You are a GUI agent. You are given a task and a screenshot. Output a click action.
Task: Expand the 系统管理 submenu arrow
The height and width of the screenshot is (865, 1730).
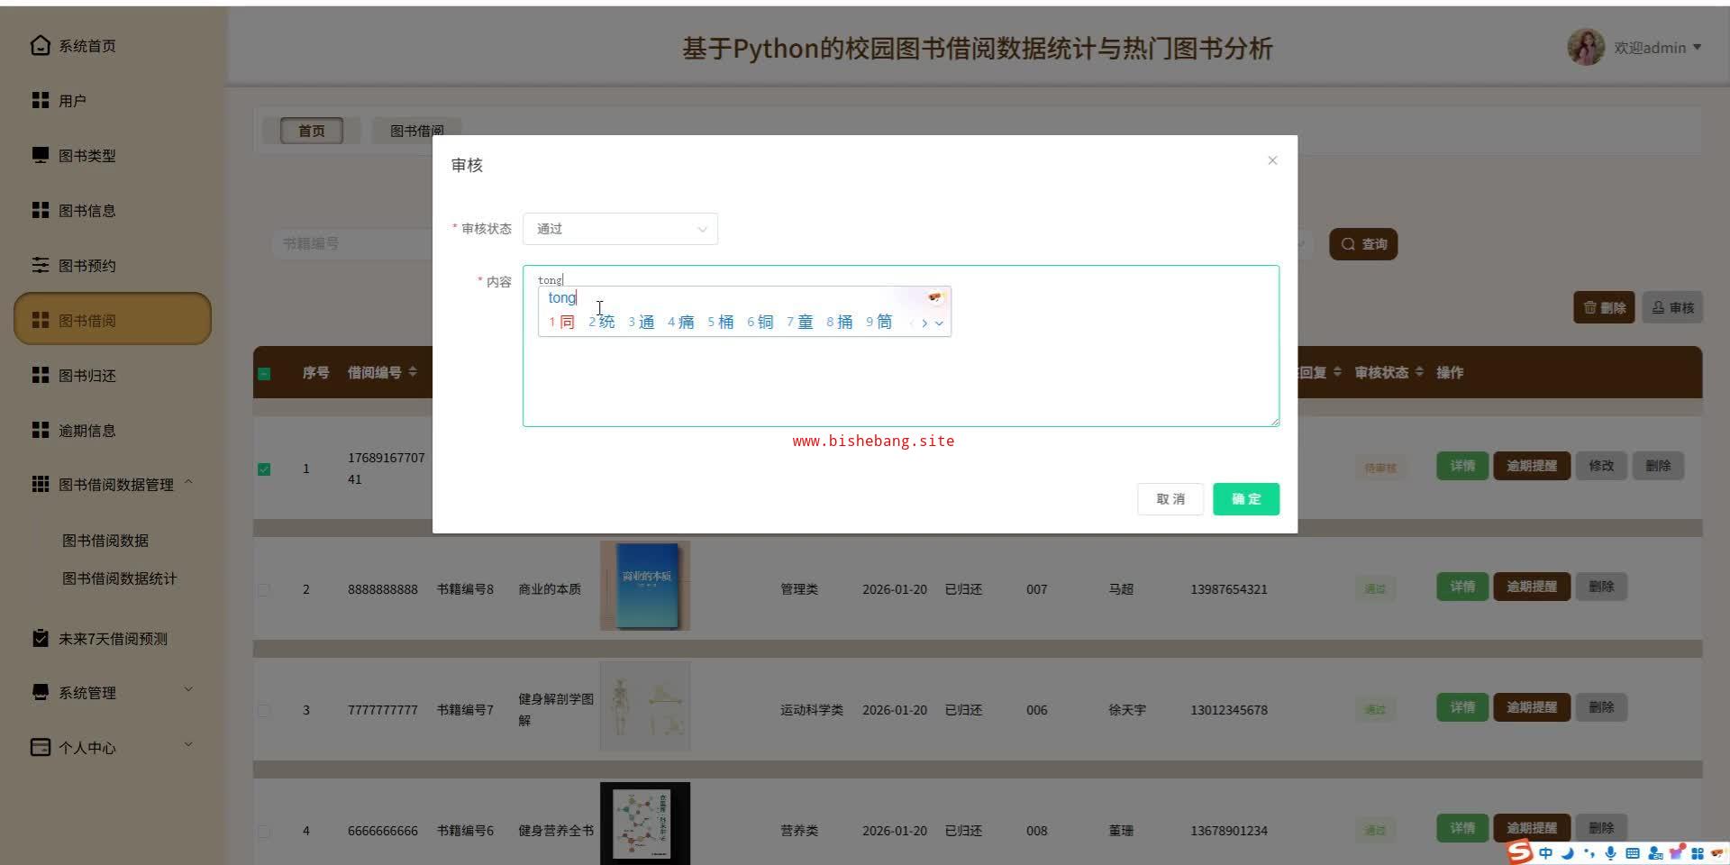tap(188, 690)
